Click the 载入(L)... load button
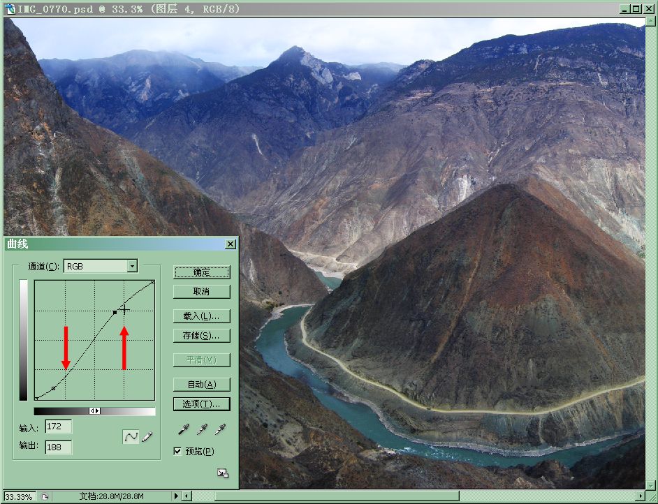Image resolution: width=658 pixels, height=504 pixels. tap(201, 316)
